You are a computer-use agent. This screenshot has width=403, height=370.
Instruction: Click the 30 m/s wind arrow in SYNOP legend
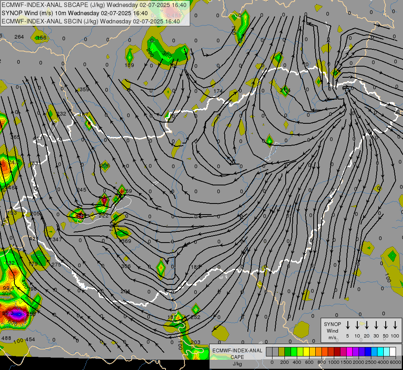pyautogui.click(x=376, y=325)
